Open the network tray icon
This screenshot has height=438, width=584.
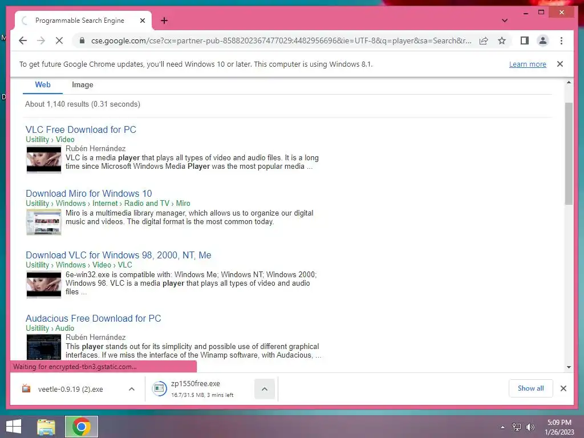click(x=517, y=427)
